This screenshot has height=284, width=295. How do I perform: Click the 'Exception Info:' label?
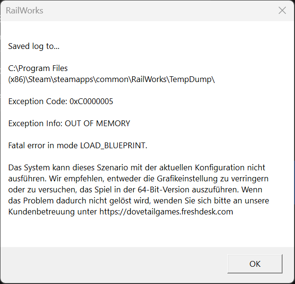click(x=35, y=123)
